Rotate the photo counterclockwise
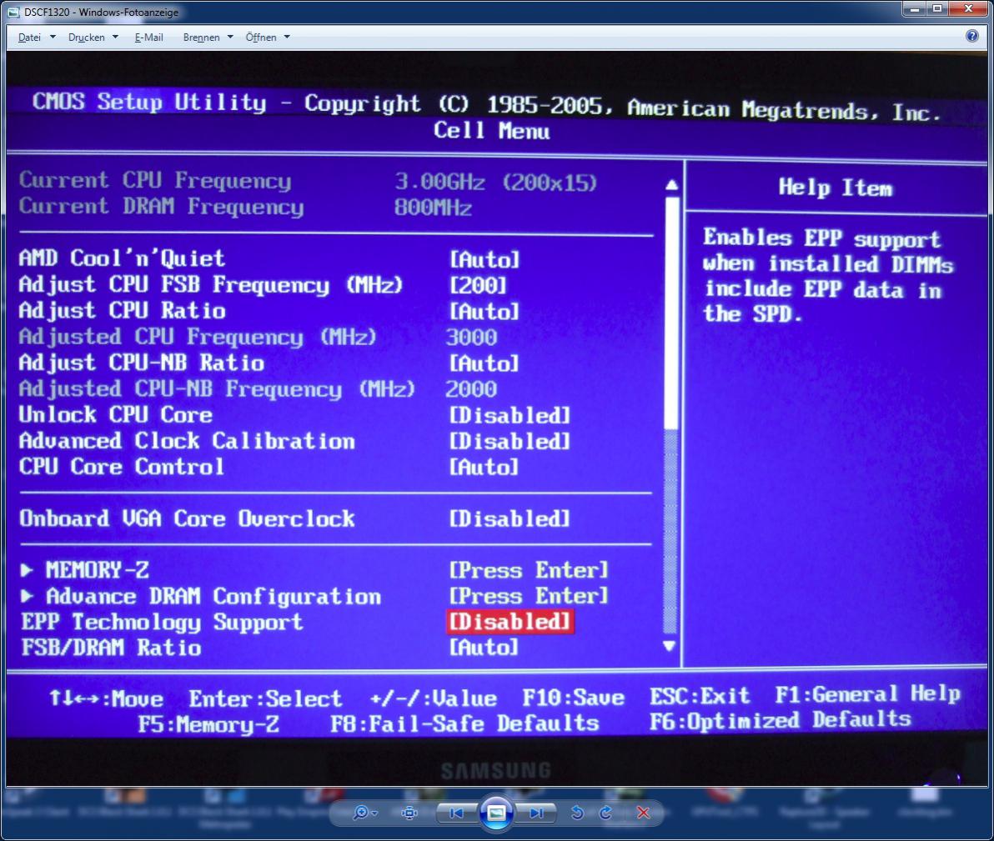This screenshot has width=994, height=841. click(577, 813)
